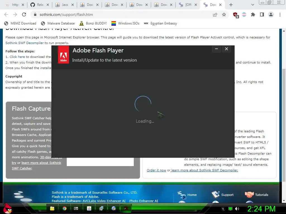The height and width of the screenshot is (214, 286).
Task: Toggle the browser side panel
Action: [x=262, y=14]
